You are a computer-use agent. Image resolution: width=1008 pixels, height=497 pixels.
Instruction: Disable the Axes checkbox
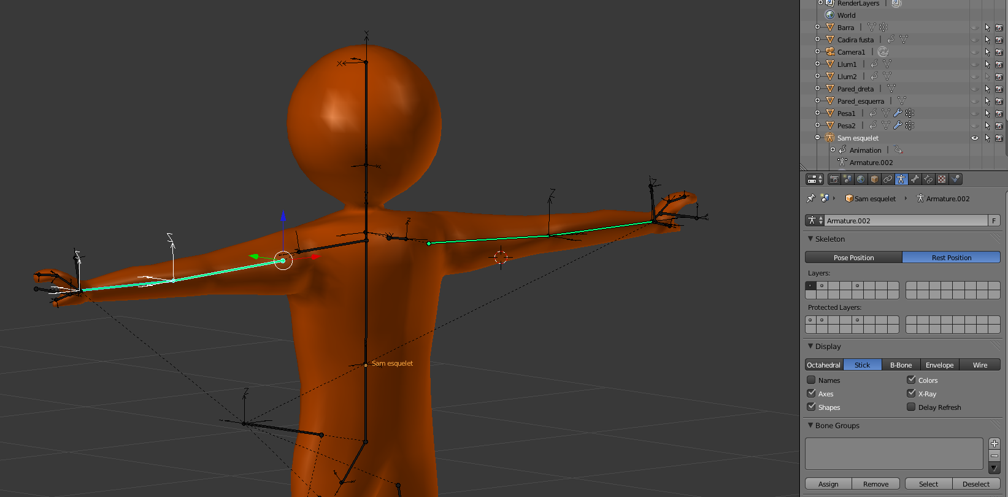click(x=811, y=393)
